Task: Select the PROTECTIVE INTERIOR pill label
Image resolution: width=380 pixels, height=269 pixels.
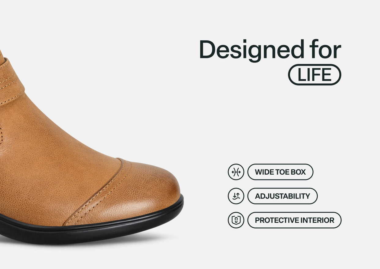Action: 294,220
